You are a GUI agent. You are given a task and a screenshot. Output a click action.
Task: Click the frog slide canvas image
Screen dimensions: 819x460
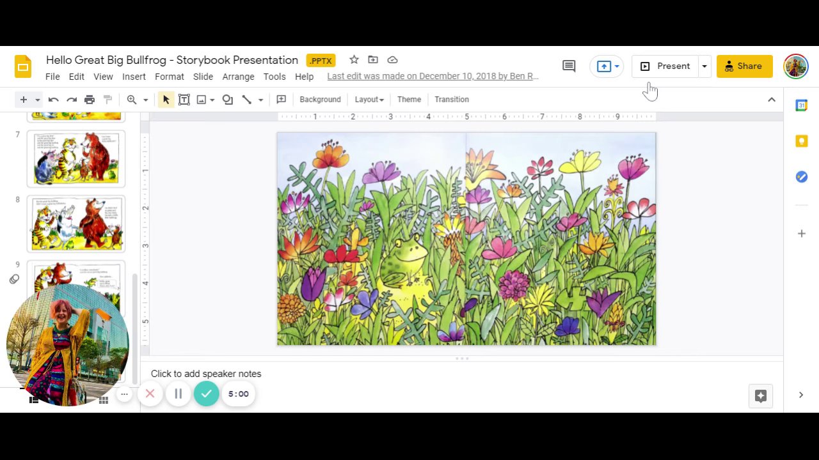pos(466,239)
